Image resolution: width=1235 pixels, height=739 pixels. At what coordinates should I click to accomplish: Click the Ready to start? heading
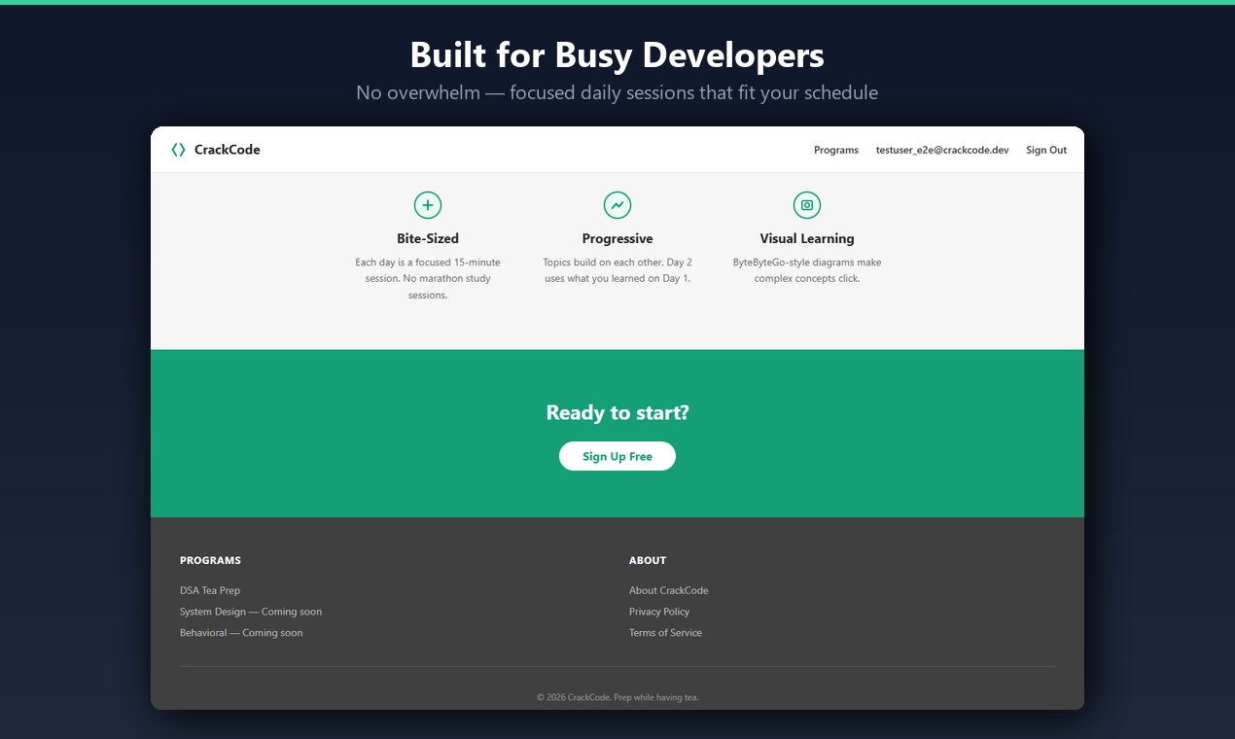(x=617, y=412)
